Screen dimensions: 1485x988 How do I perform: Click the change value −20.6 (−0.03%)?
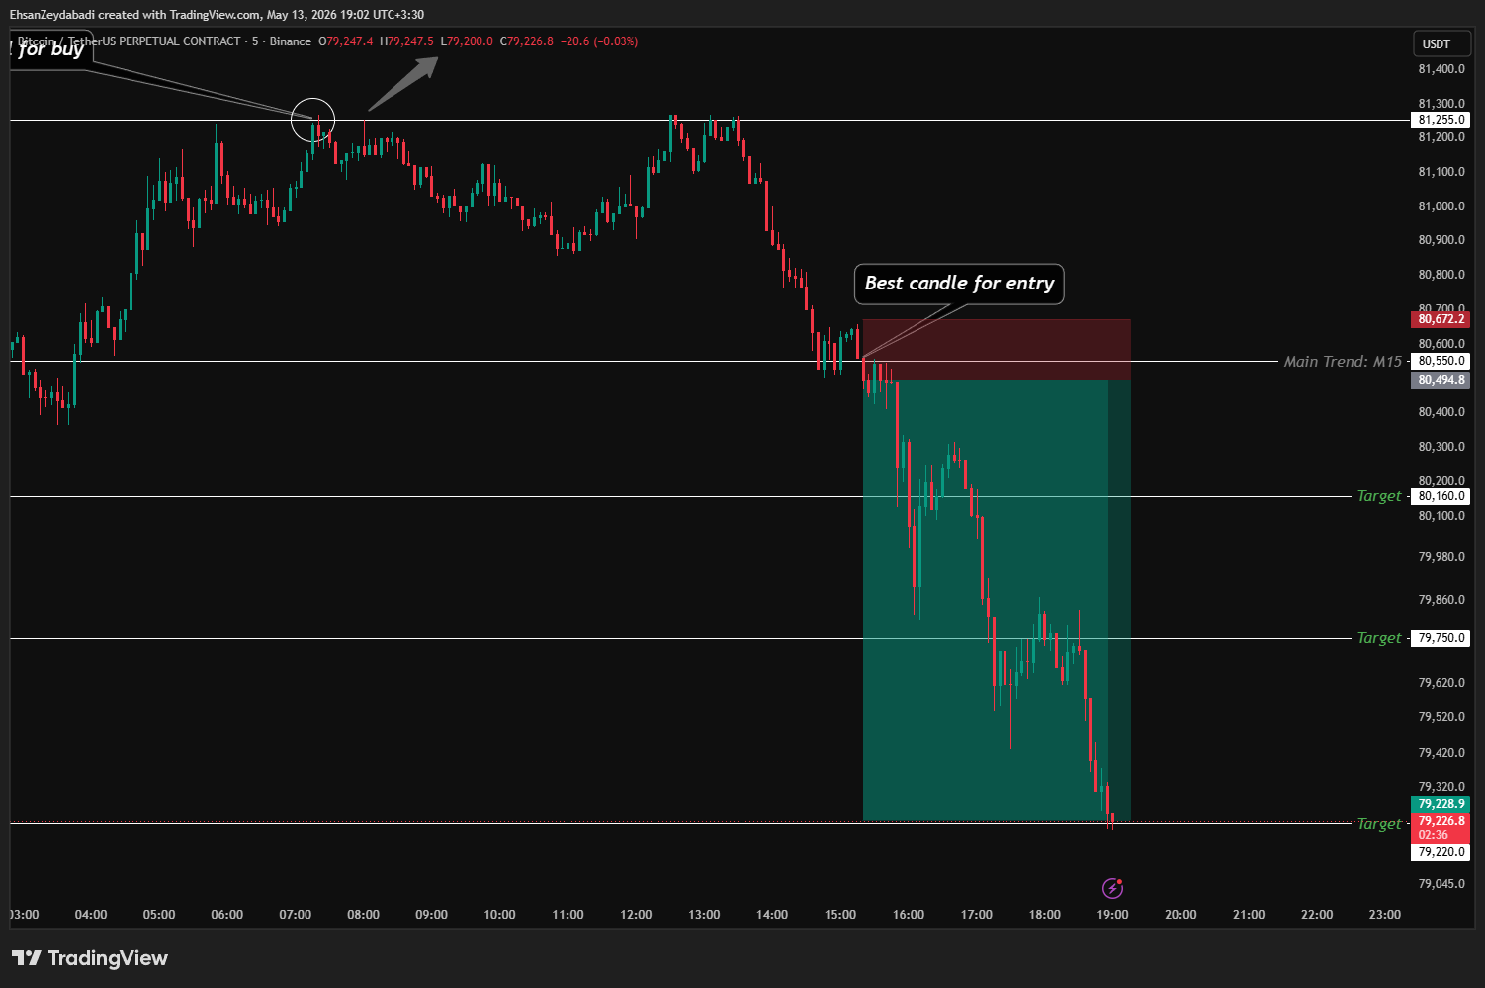(x=599, y=41)
